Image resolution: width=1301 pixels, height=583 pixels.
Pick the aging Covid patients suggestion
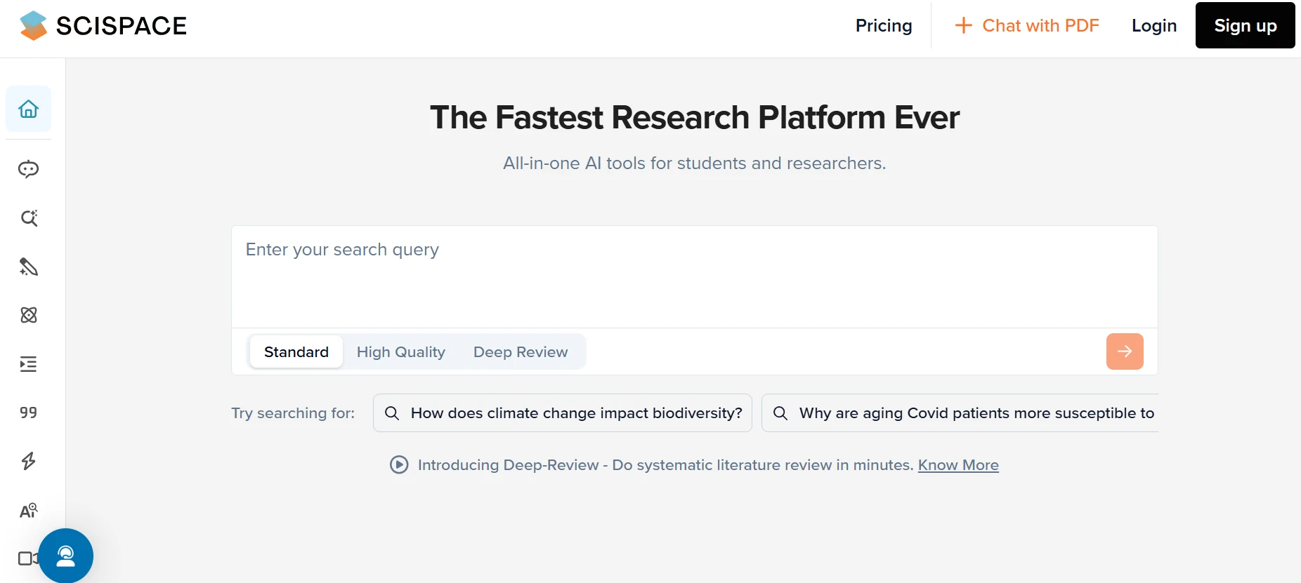click(x=962, y=413)
